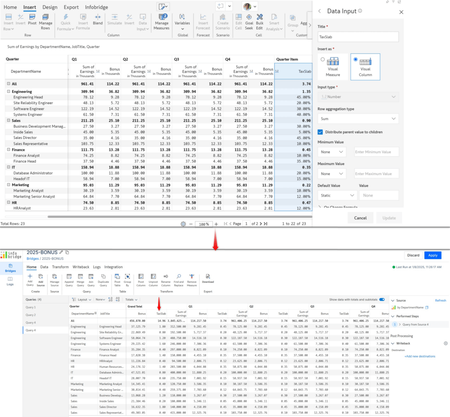
Task: Click the Add new destinations link
Action: tap(420, 356)
